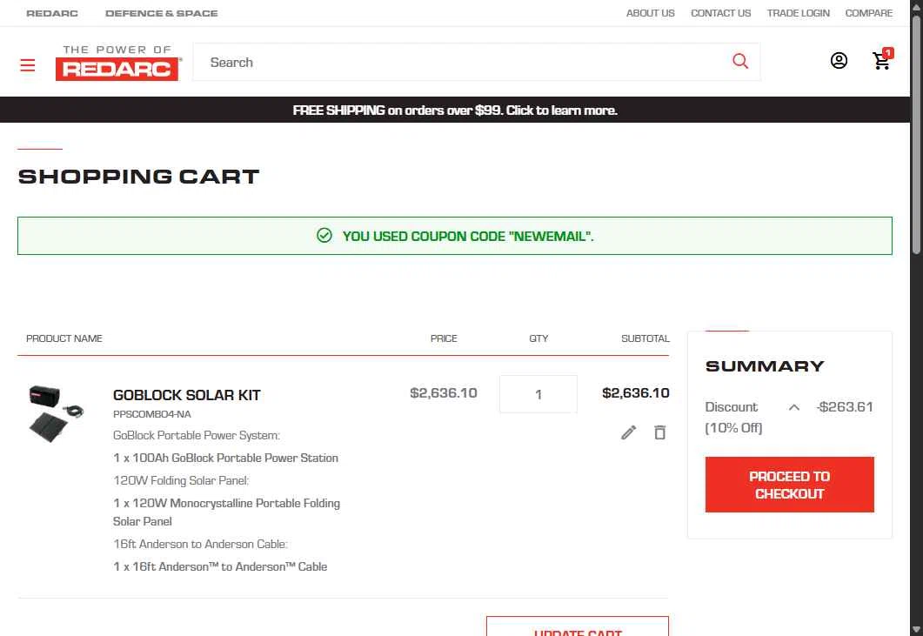Viewport: 923px width, 636px height.
Task: Click 'GoBlock Portable Power System:' label
Action: click(197, 436)
